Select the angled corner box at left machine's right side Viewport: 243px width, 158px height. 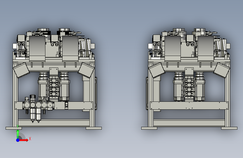coord(86,70)
